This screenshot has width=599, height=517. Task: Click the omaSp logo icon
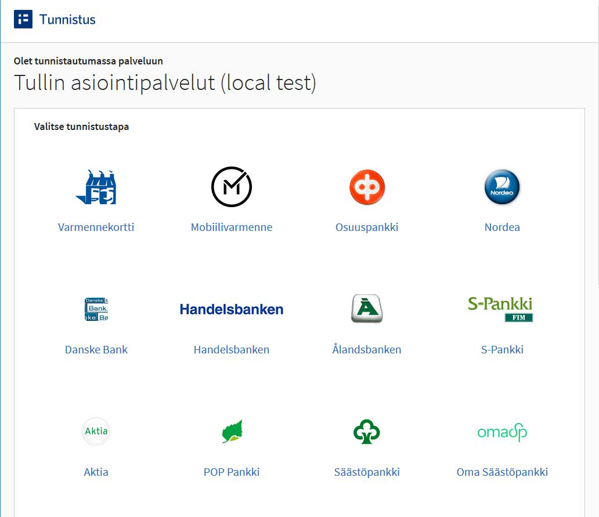[x=502, y=432]
